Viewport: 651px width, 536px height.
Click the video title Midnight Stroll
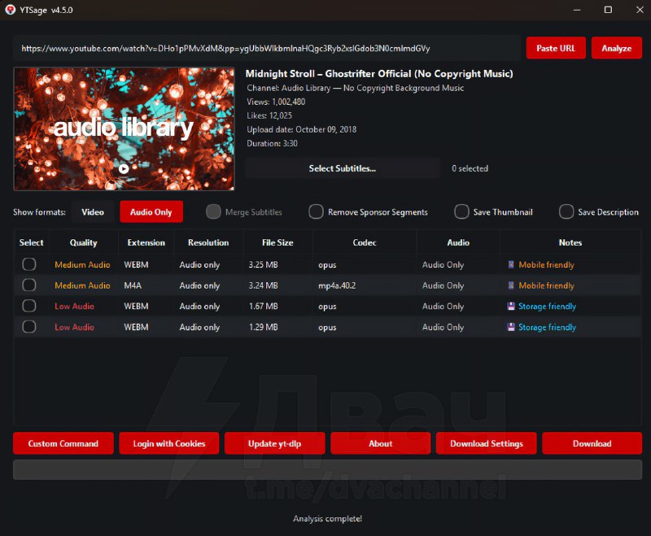(379, 74)
